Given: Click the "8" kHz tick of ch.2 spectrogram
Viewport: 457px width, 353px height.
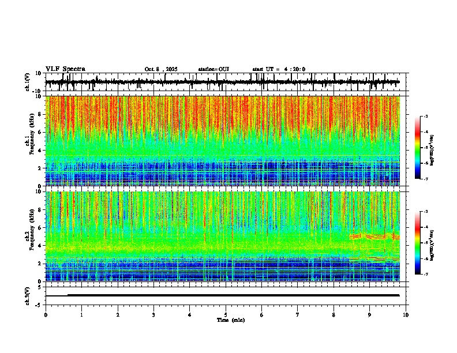Looking at the screenshot, I should coord(40,210).
